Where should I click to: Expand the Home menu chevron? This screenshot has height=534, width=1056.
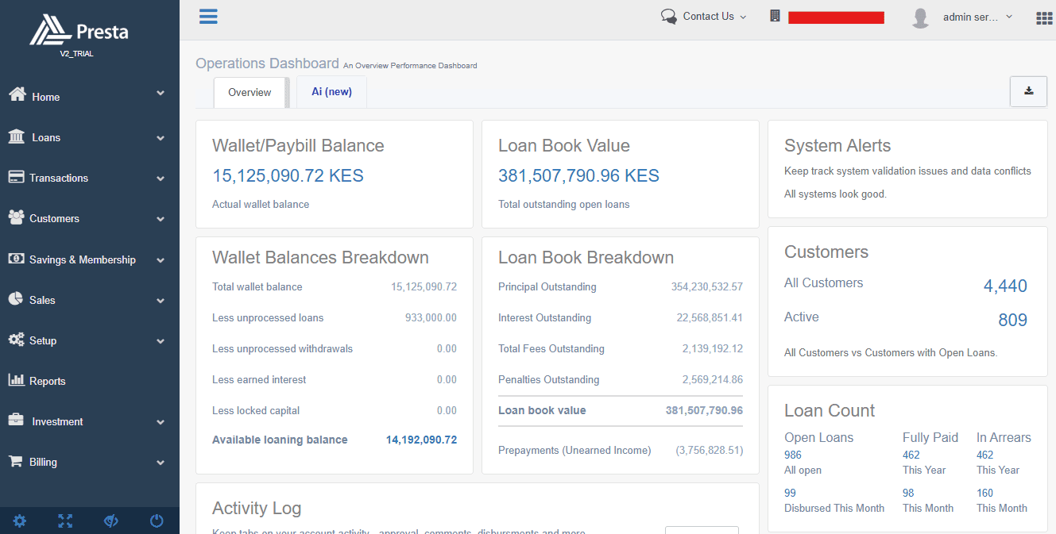(161, 94)
